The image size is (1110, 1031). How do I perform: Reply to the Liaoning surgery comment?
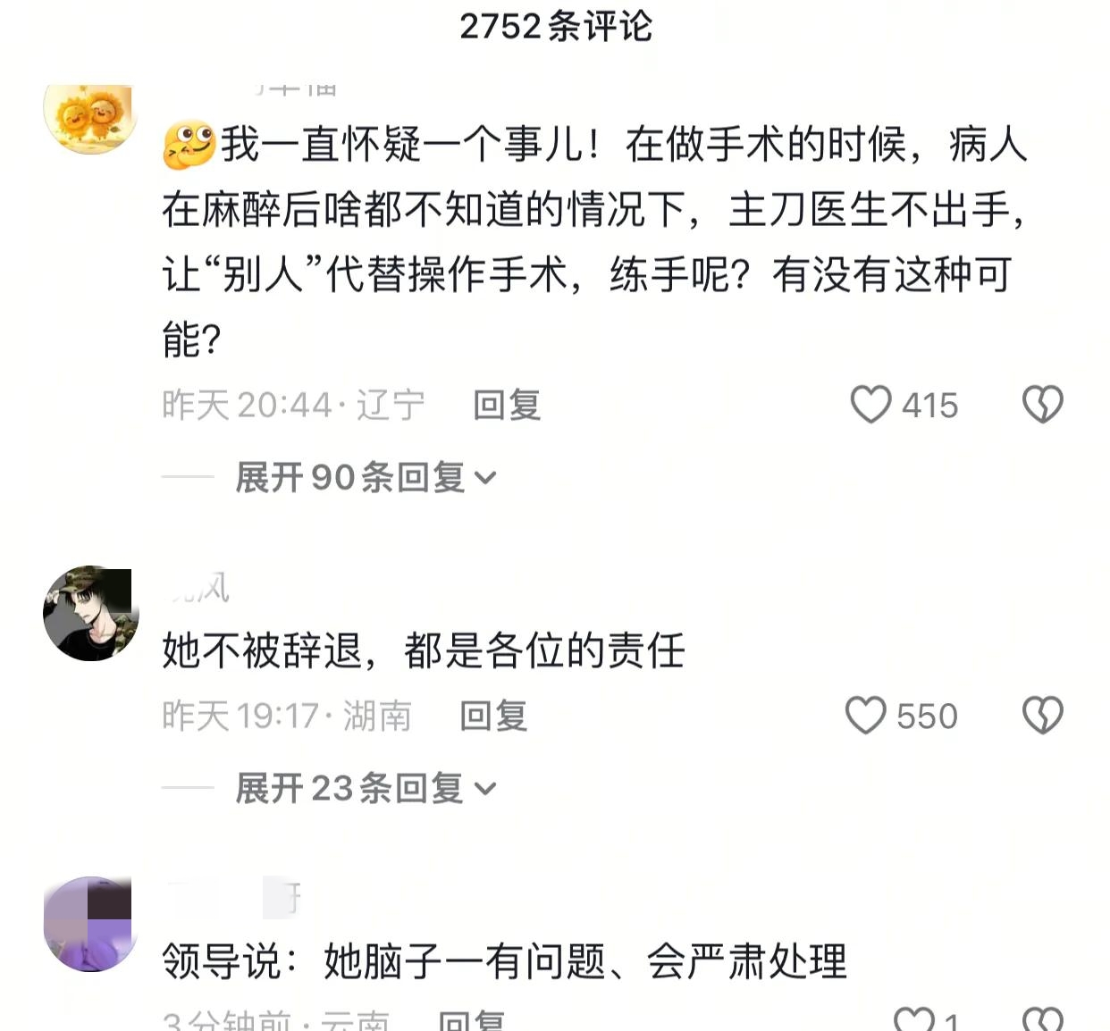coord(507,405)
